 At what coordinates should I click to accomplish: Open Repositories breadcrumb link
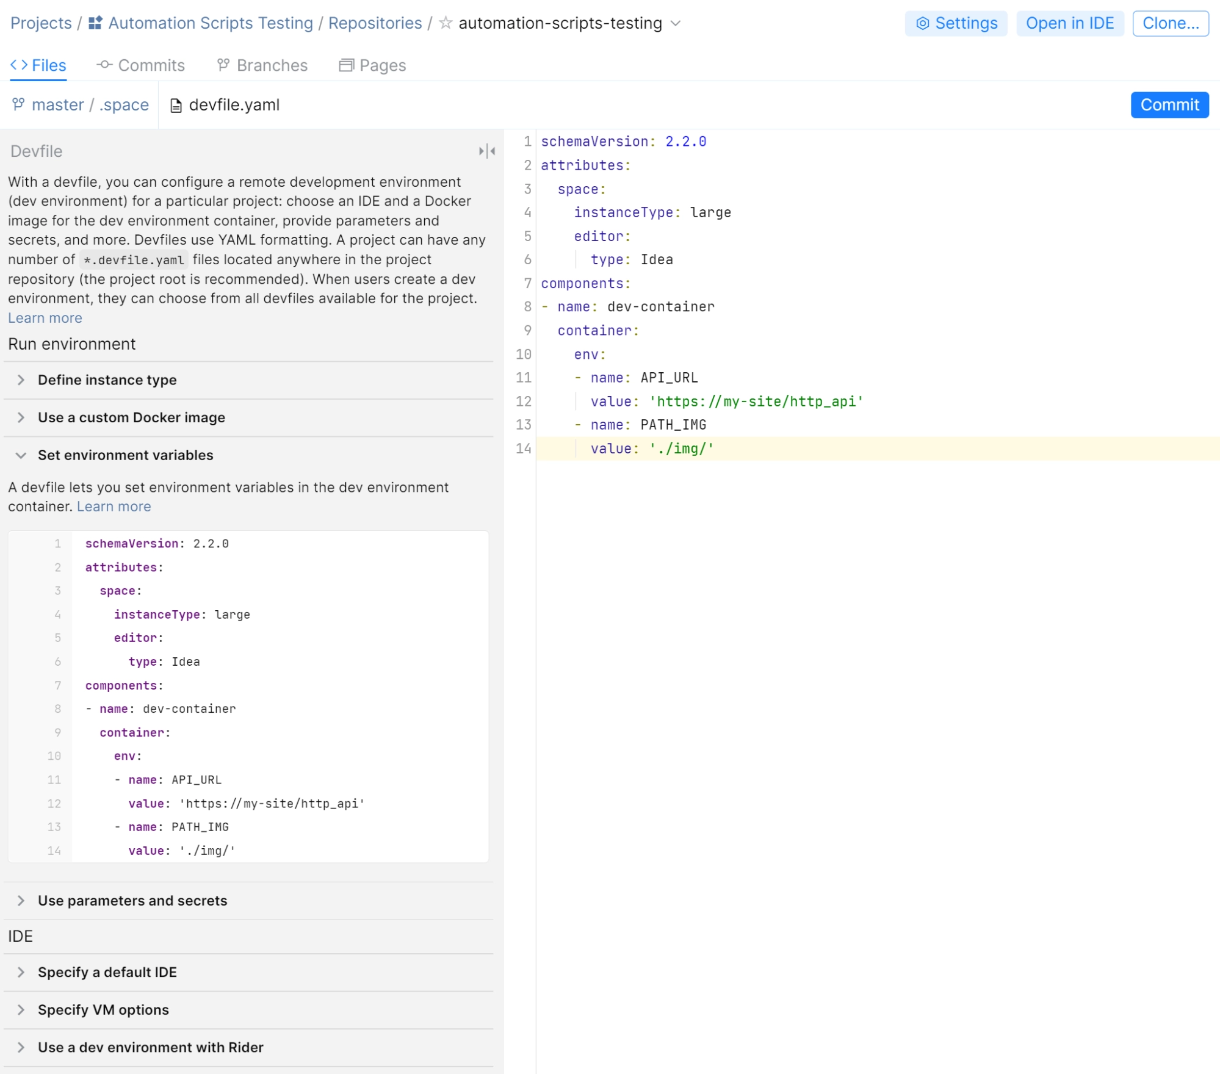coord(375,23)
